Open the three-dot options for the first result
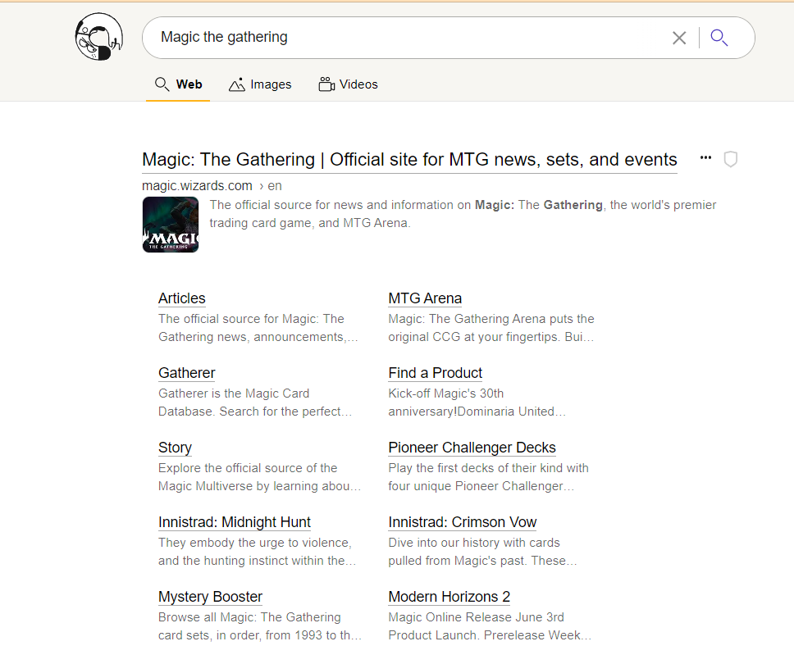The width and height of the screenshot is (794, 664). [x=705, y=158]
